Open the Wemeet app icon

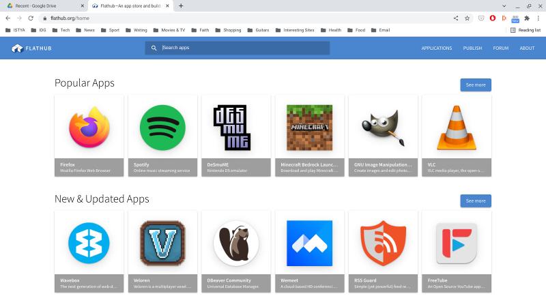click(310, 243)
